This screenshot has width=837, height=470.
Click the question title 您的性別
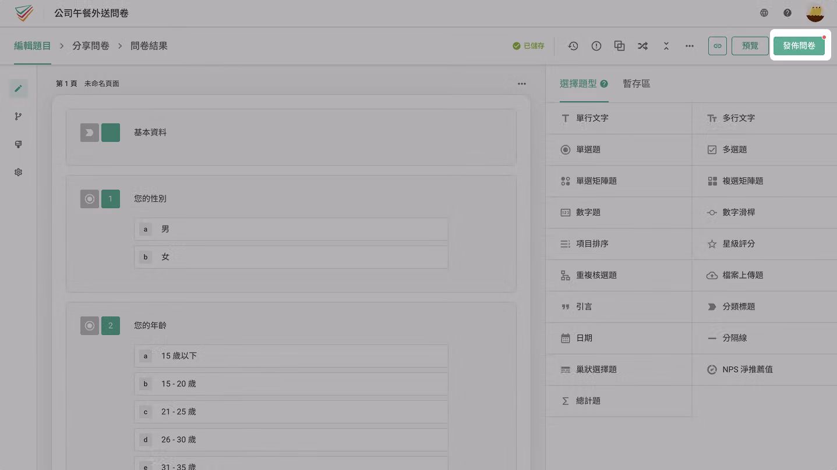point(150,199)
